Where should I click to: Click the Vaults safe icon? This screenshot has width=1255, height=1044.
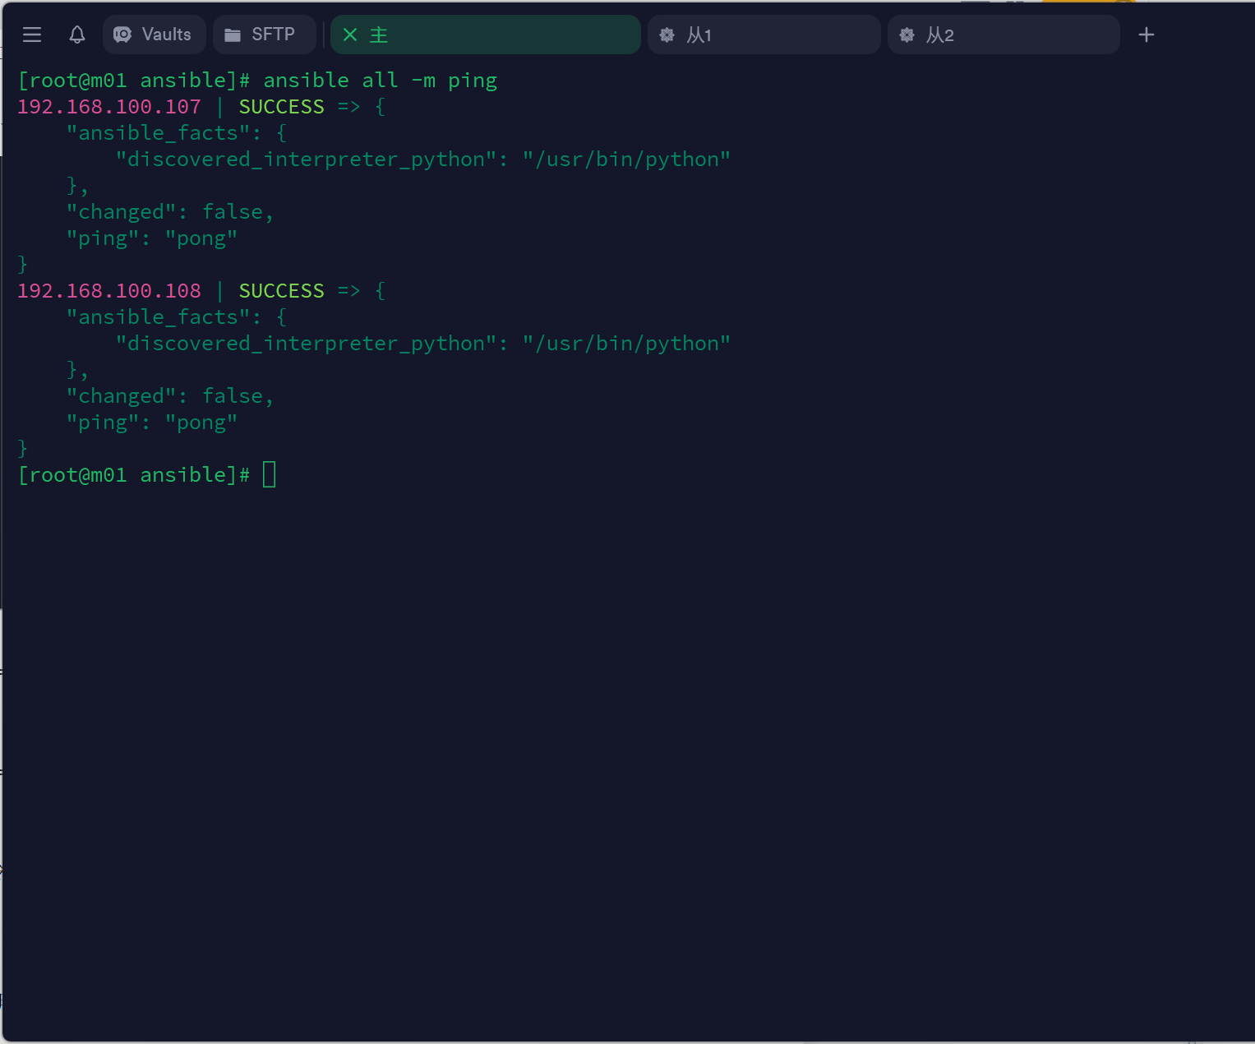(122, 35)
